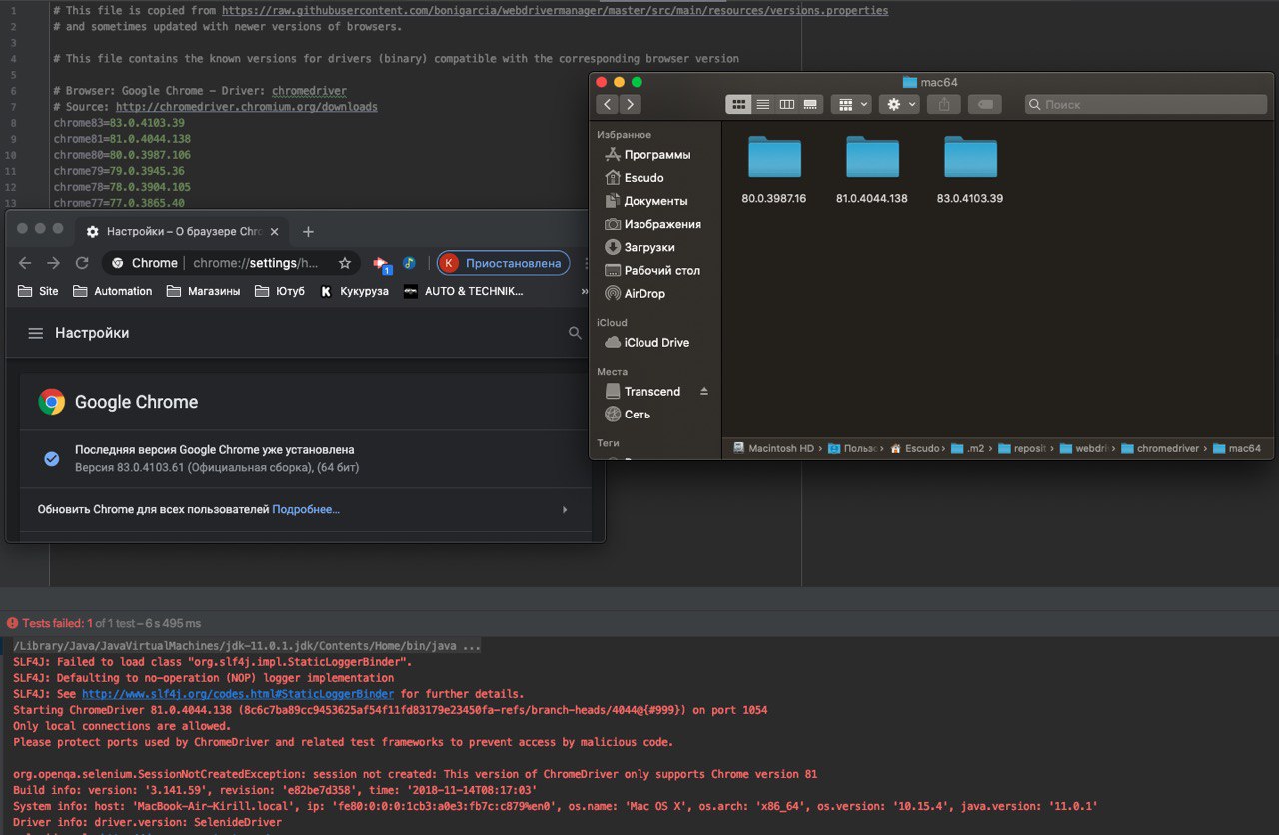Click Macintosh HD in Finder path bar
The width and height of the screenshot is (1279, 835).
tap(772, 448)
